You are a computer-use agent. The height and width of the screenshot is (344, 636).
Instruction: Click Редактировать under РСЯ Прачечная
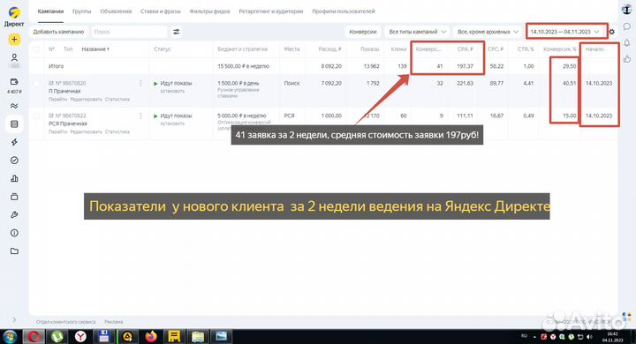tap(86, 131)
